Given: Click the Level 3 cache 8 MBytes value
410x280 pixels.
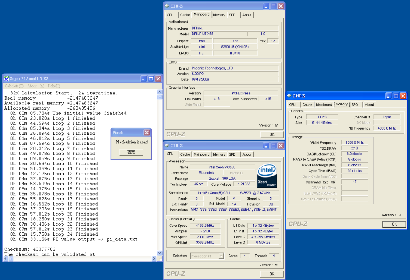Looking at the screenshot, I should (x=263, y=242).
